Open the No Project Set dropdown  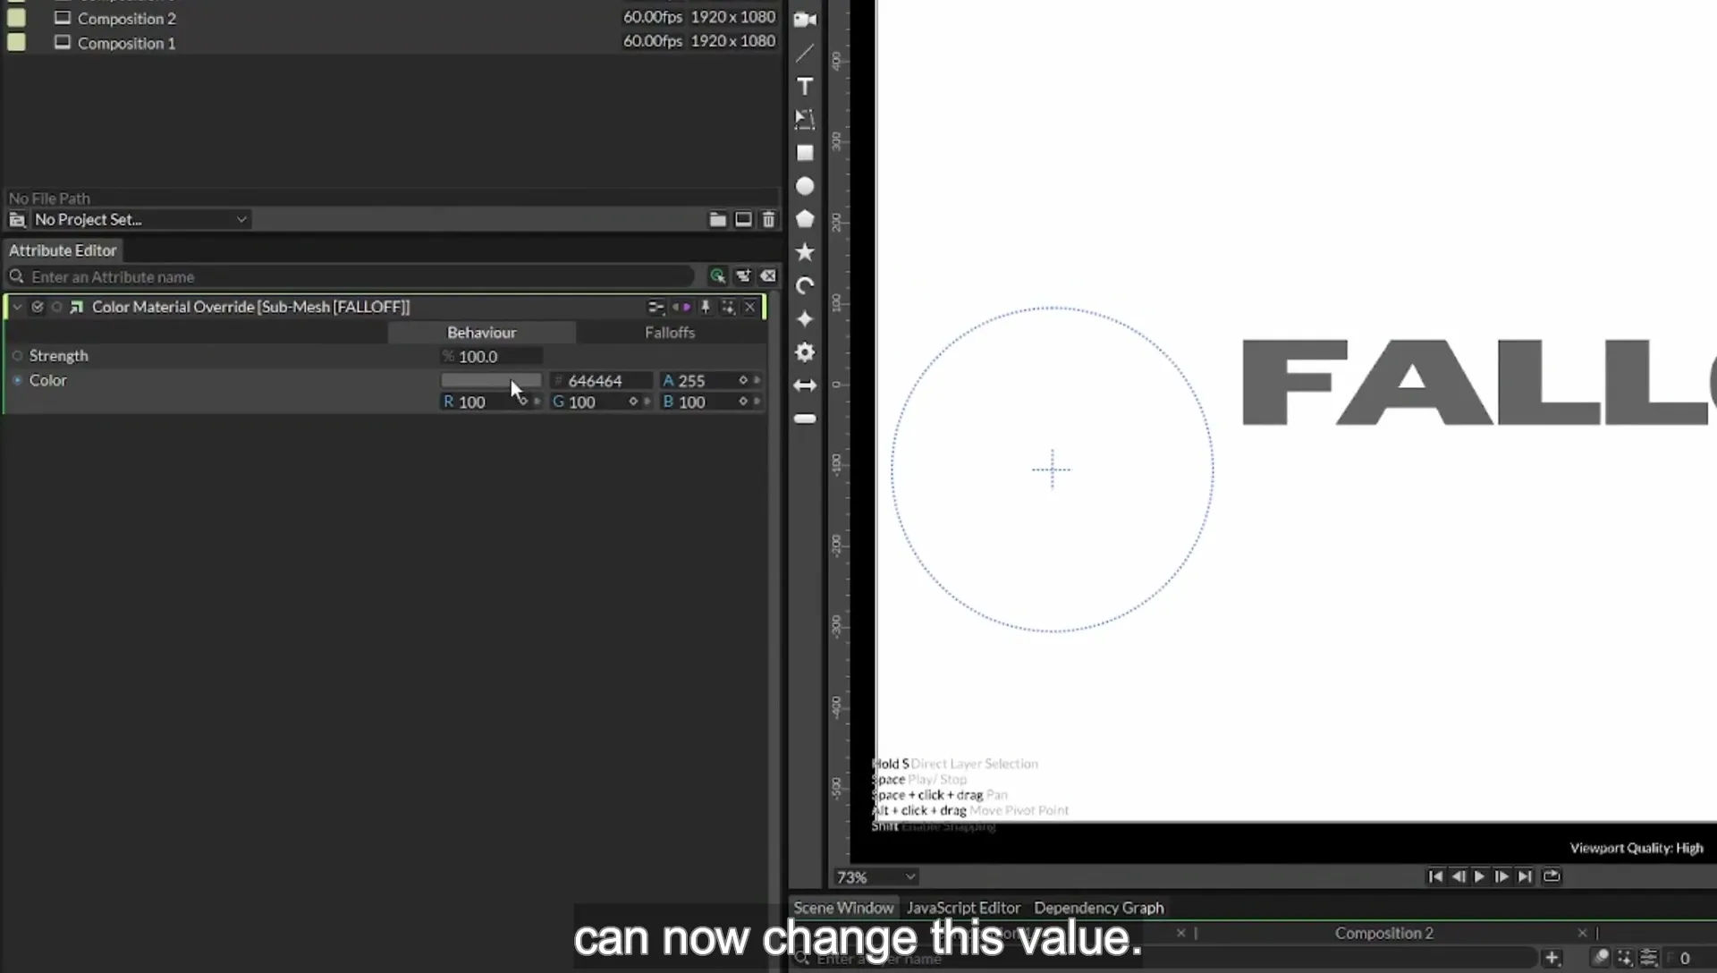(x=140, y=219)
